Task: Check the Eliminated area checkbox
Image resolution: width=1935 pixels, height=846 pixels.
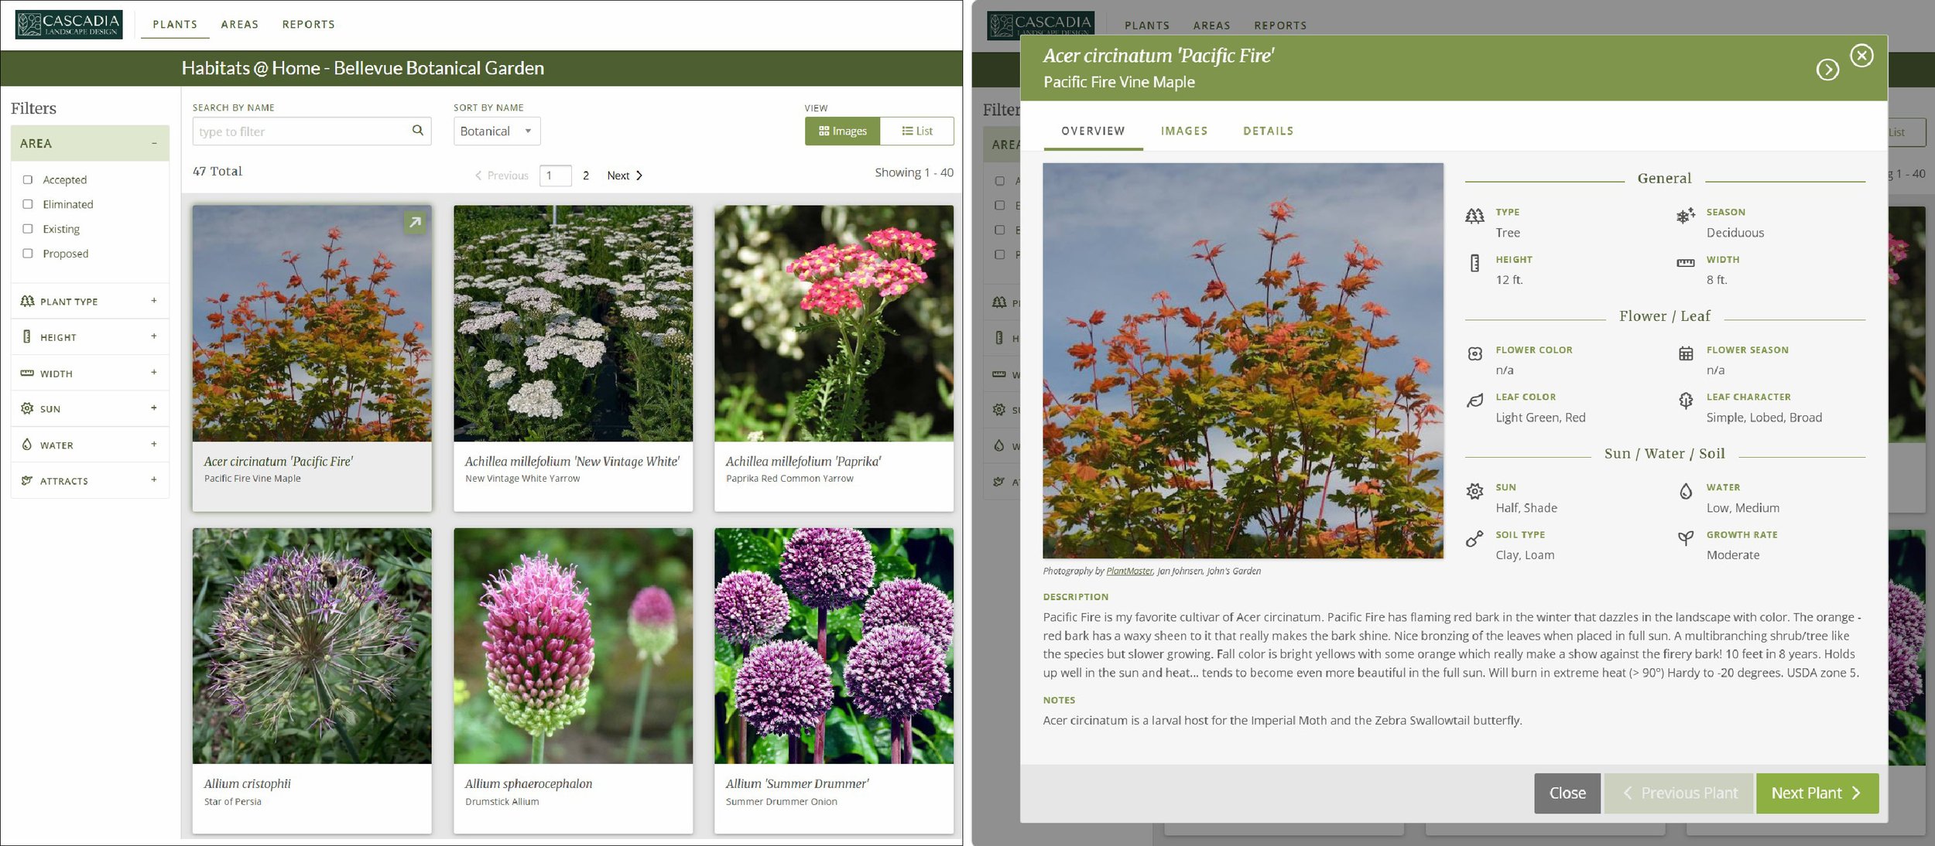Action: (28, 204)
